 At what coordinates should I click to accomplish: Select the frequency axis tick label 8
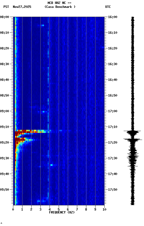[86, 210]
